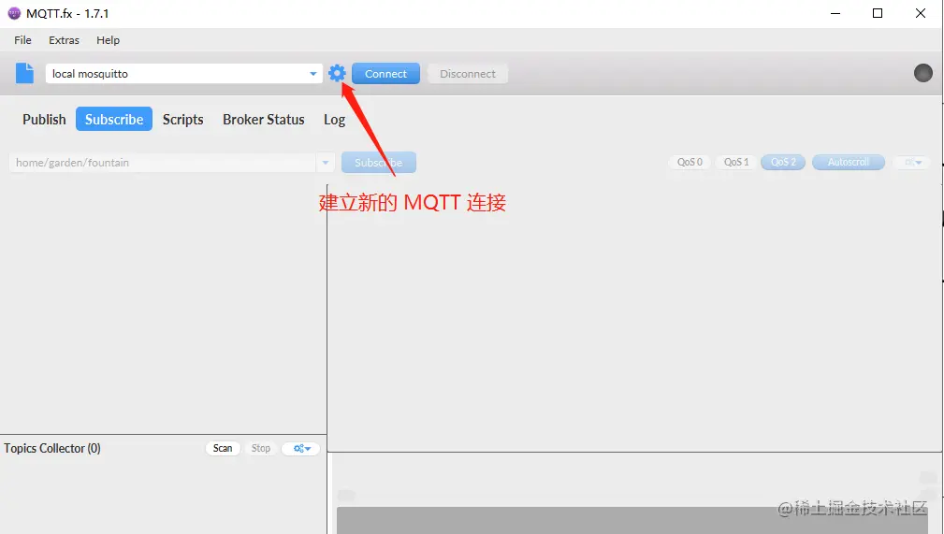
Task: Open the Topics Collector settings gears menu
Action: (x=301, y=449)
